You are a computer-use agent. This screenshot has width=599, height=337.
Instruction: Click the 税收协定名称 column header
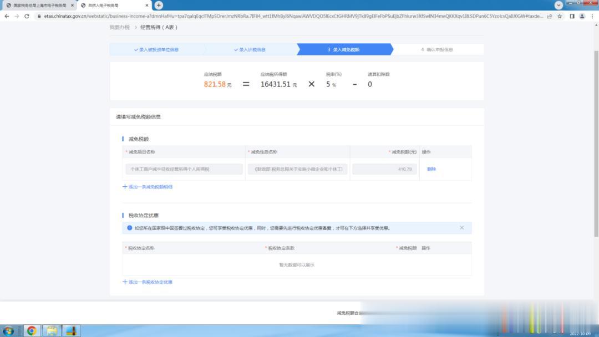coord(141,248)
